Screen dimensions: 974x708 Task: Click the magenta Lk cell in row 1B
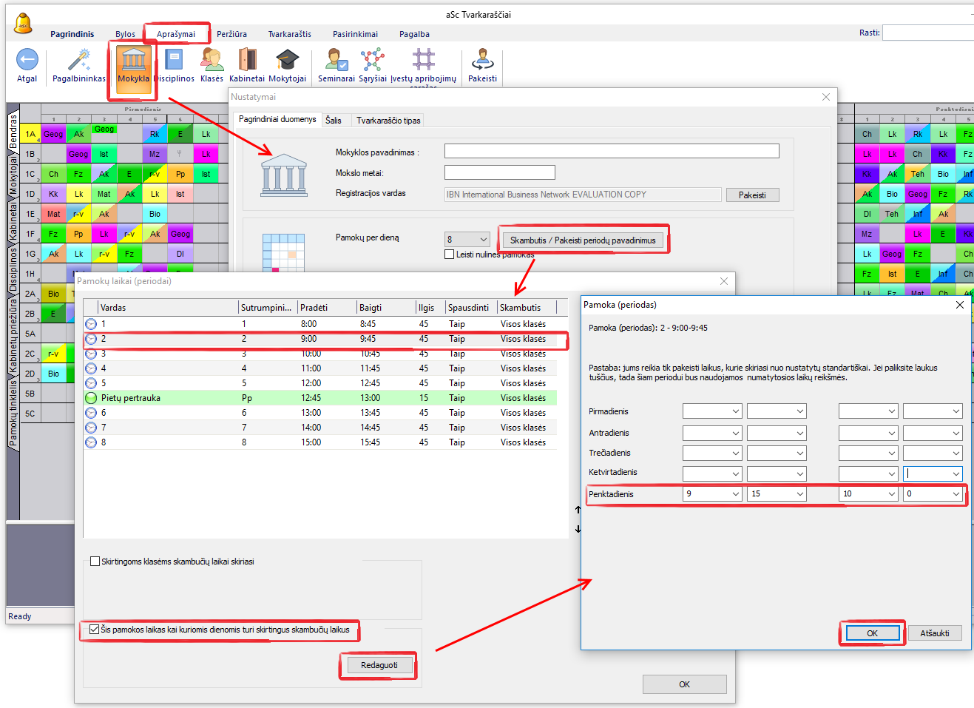coord(206,154)
